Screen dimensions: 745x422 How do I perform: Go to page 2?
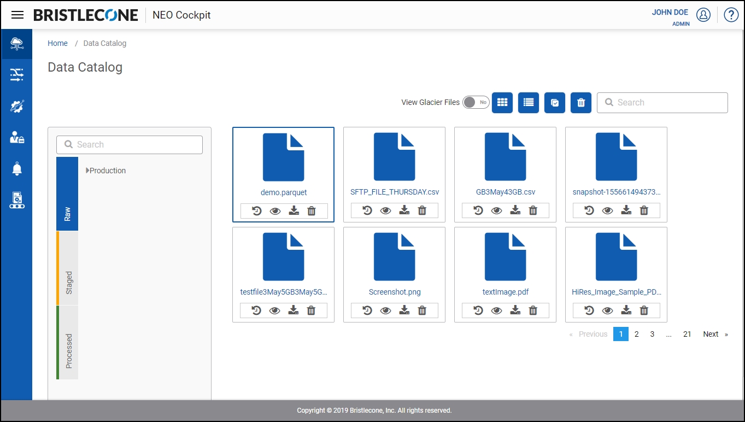click(x=637, y=334)
